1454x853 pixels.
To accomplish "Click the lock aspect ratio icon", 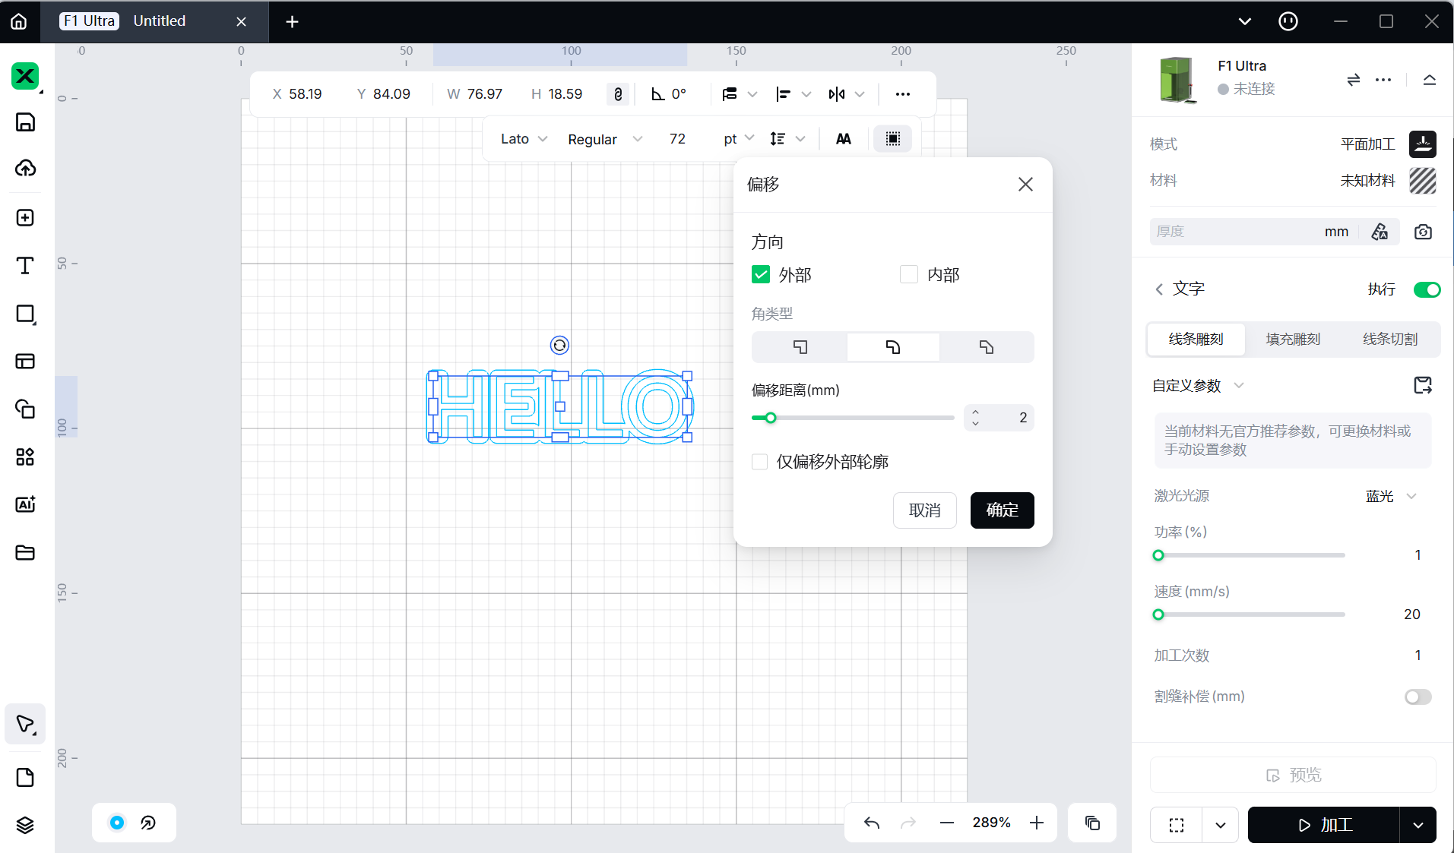I will pos(618,94).
